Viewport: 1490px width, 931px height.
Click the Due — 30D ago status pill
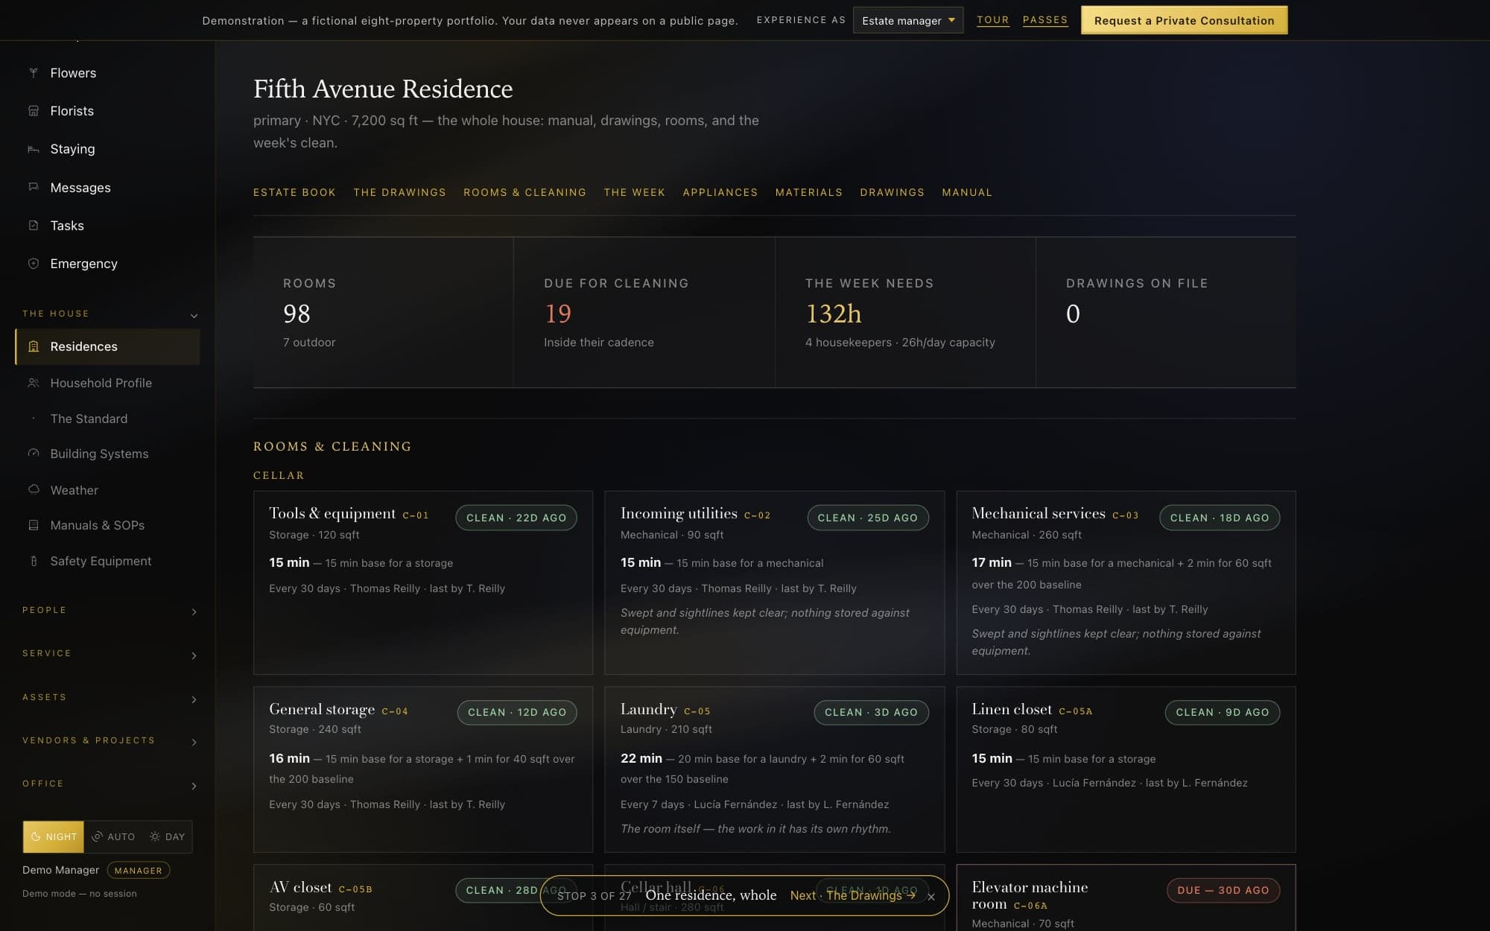tap(1223, 890)
